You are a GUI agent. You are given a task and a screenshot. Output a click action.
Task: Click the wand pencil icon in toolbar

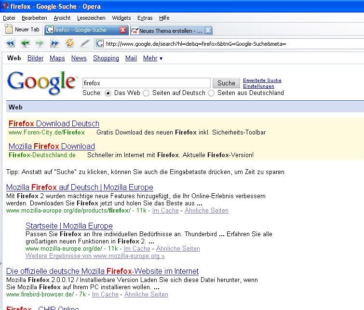click(85, 43)
